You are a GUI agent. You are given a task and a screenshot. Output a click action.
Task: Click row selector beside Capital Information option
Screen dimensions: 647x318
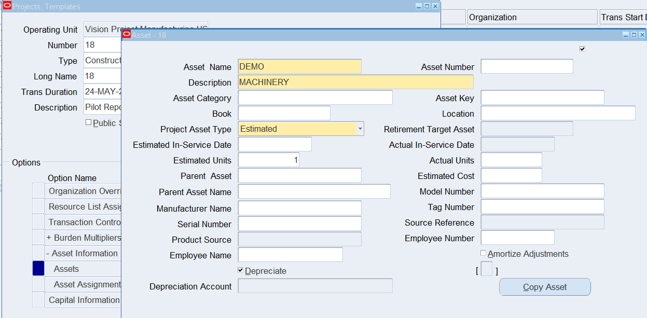coord(38,300)
